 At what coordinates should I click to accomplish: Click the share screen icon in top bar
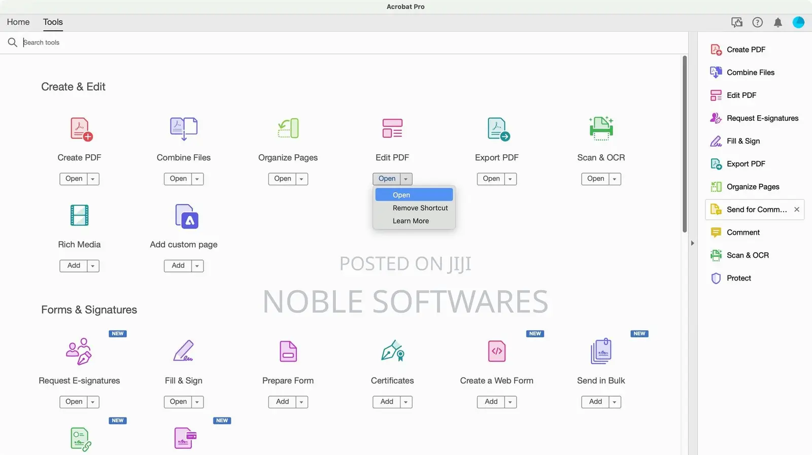(736, 22)
